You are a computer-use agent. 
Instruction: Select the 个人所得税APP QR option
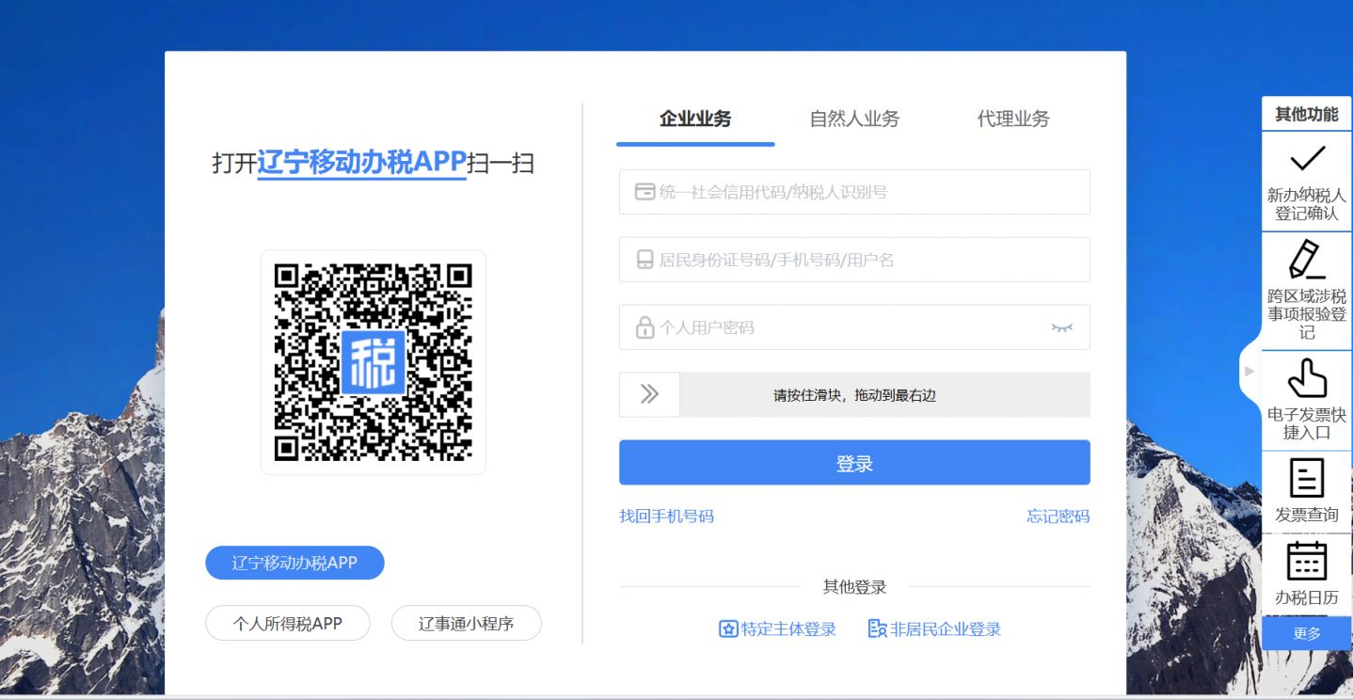pyautogui.click(x=288, y=623)
